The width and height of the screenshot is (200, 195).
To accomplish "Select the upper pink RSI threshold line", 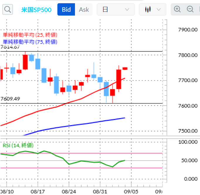I will tap(81, 153).
